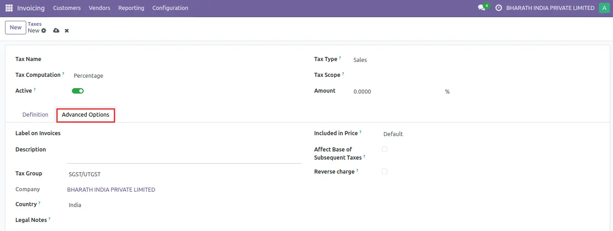The width and height of the screenshot is (613, 231).
Task: Open BHARATH INDIA PRIVATE LIMITED company link
Action: click(111, 190)
